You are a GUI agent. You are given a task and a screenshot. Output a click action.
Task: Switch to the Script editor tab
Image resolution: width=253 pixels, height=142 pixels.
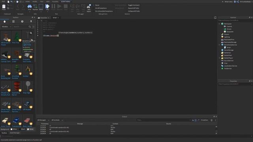[55, 18]
